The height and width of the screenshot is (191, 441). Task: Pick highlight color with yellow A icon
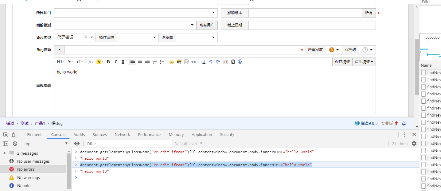tap(100, 62)
